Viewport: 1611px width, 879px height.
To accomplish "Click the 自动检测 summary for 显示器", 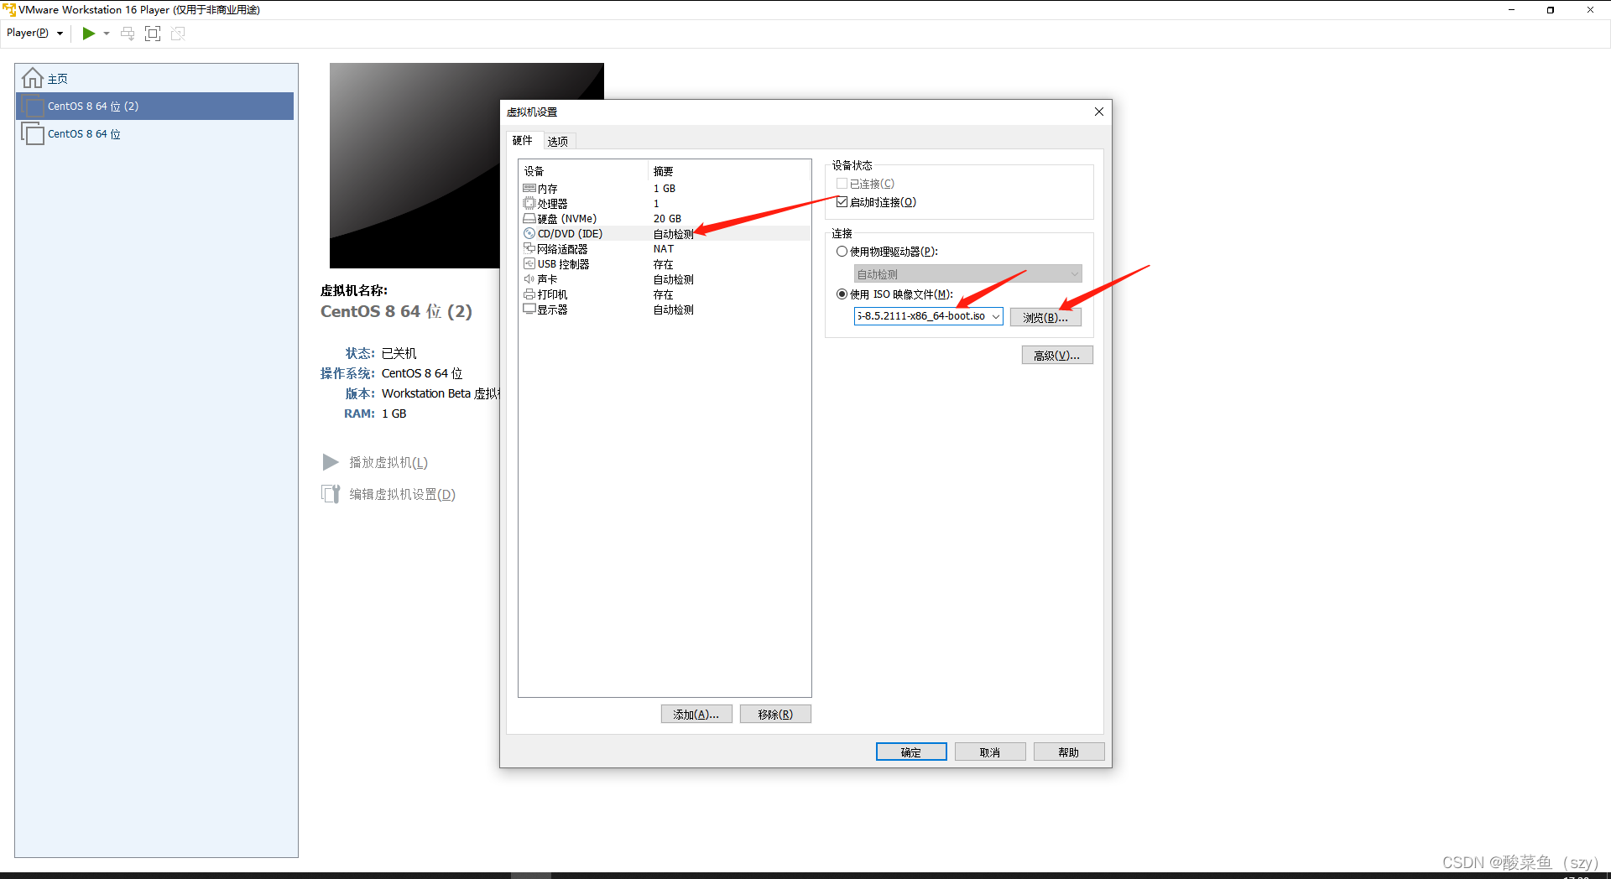I will (x=674, y=309).
